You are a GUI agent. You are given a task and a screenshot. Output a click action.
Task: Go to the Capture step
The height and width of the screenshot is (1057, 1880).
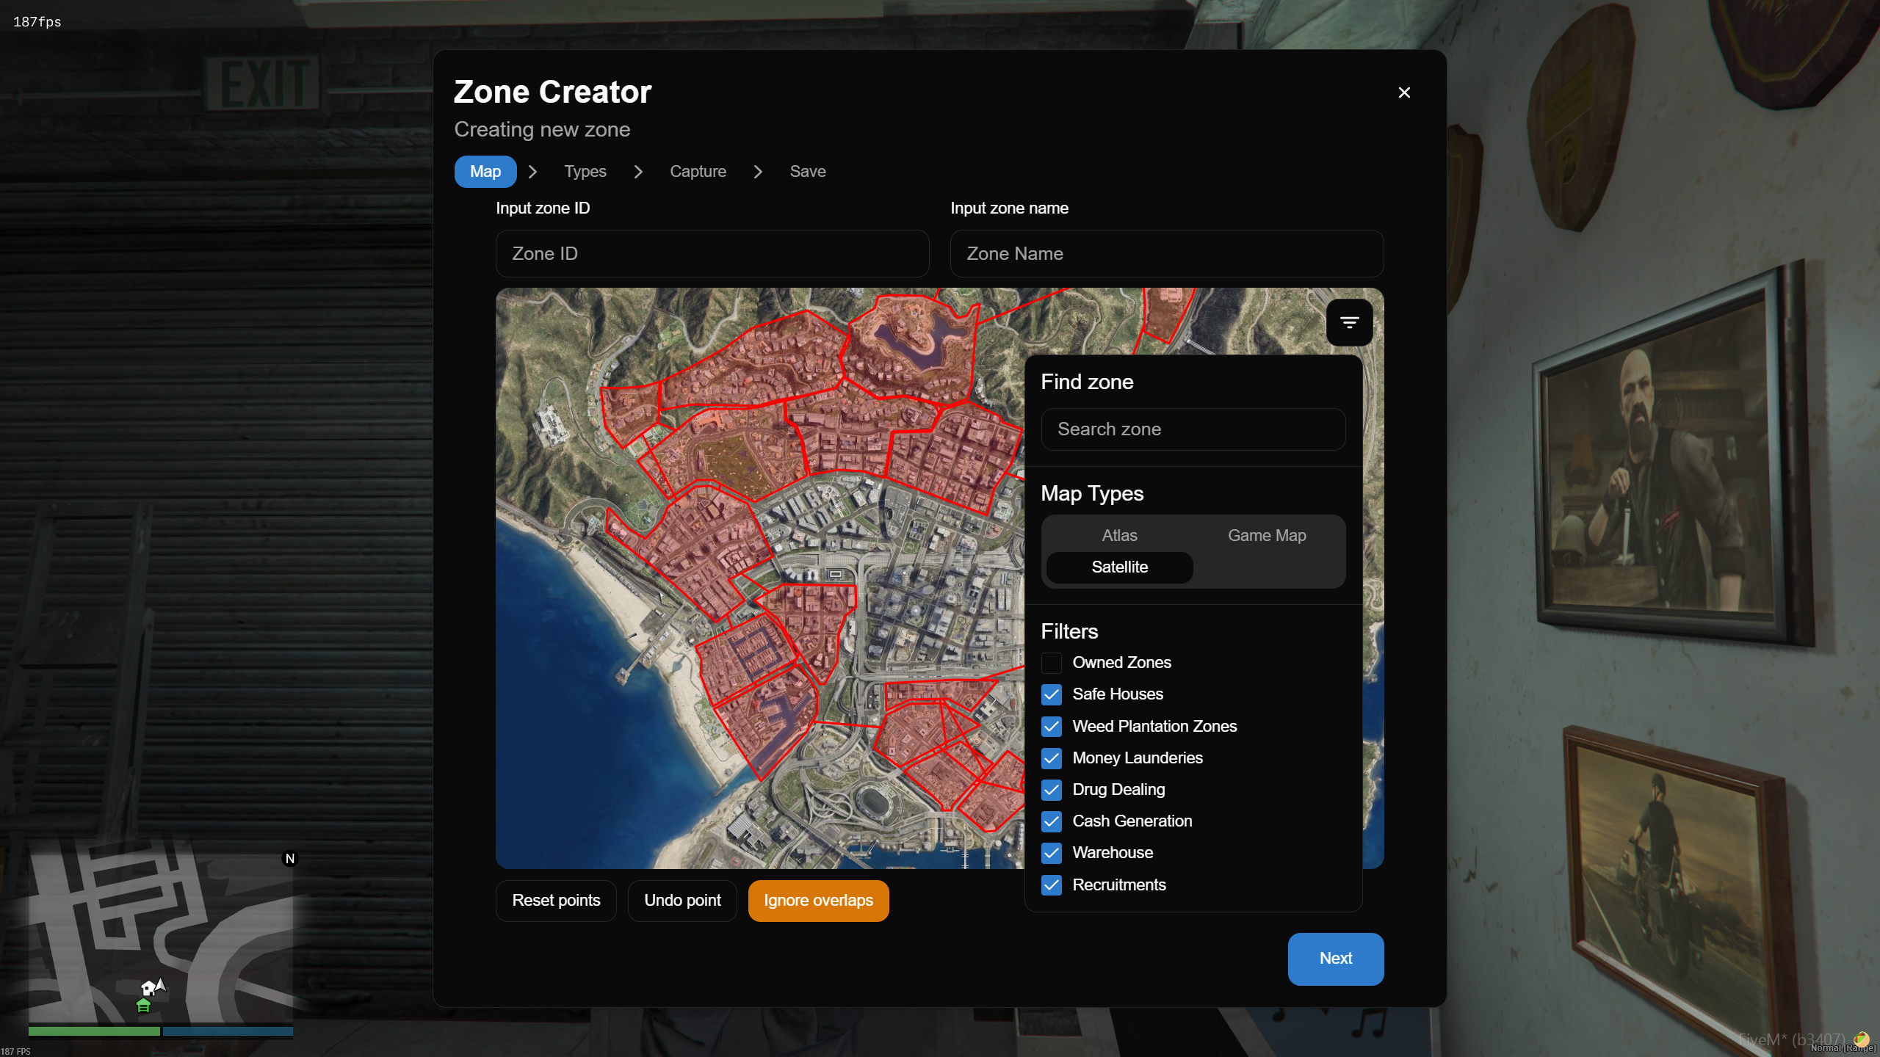coord(698,171)
